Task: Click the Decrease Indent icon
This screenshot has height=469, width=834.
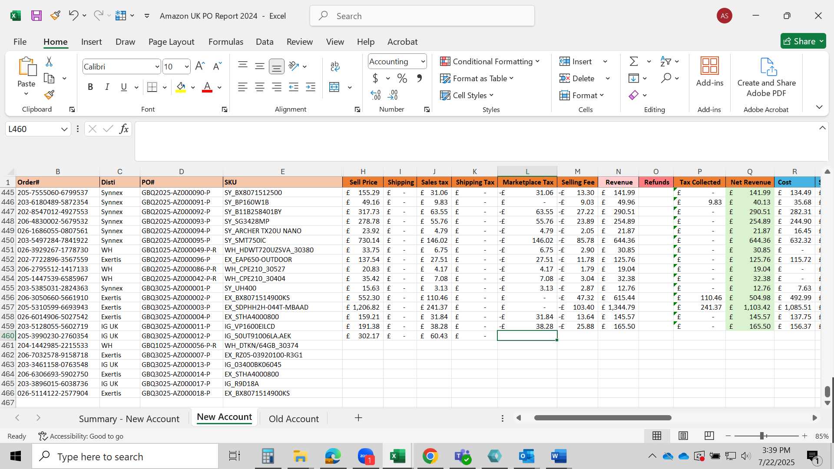Action: coord(294,87)
